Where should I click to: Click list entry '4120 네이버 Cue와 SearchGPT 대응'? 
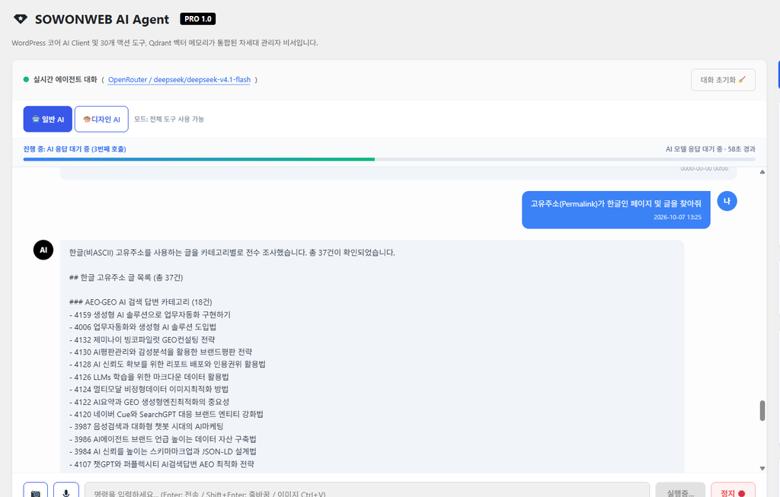[166, 414]
